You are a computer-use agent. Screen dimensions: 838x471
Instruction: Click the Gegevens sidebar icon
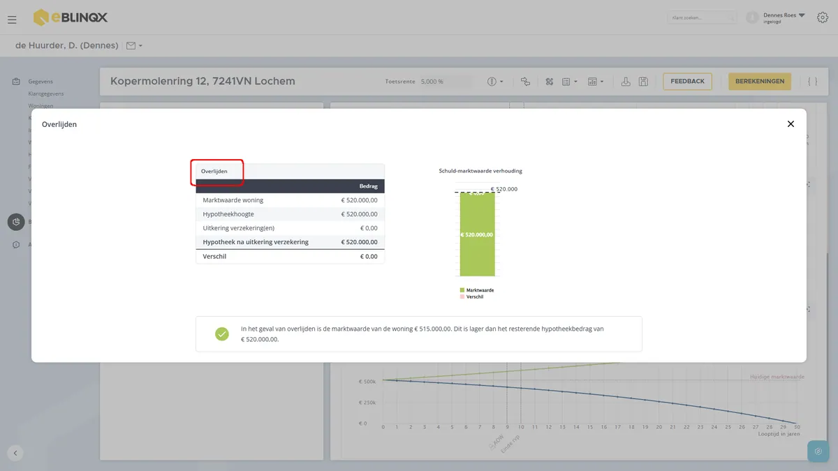pyautogui.click(x=16, y=82)
